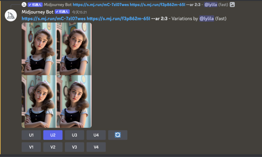The width and height of the screenshot is (262, 157).
Task: Click the bot badge in the reply preview
Action: click(x=35, y=5)
